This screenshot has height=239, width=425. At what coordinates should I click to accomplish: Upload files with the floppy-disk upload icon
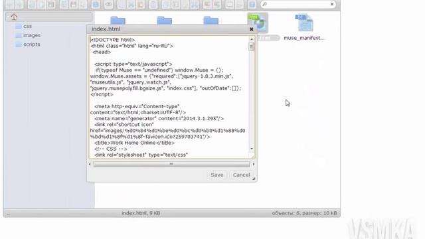pyautogui.click(x=51, y=5)
